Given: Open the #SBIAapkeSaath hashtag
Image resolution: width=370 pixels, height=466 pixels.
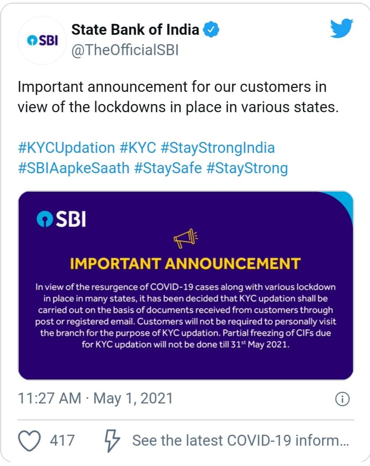Looking at the screenshot, I should (74, 168).
